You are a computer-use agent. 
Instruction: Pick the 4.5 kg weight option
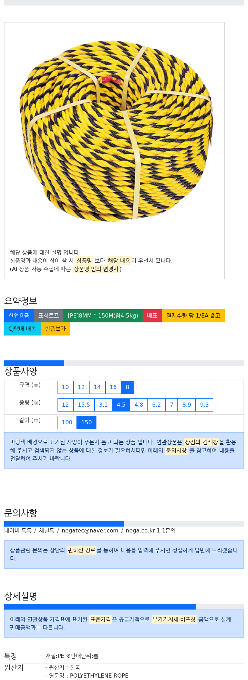click(121, 405)
